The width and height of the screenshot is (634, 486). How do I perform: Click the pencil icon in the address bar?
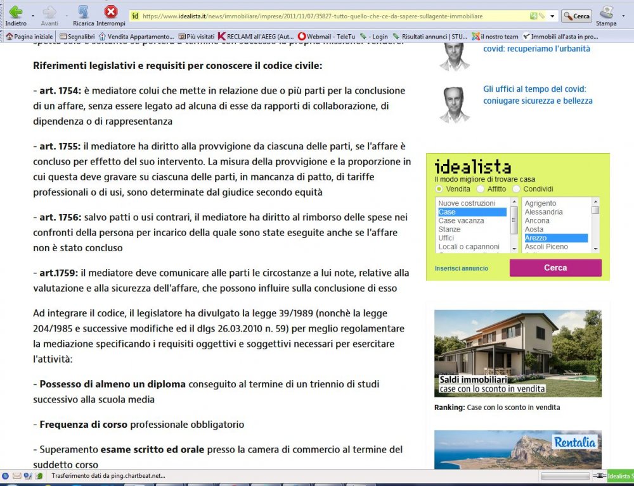tap(541, 16)
